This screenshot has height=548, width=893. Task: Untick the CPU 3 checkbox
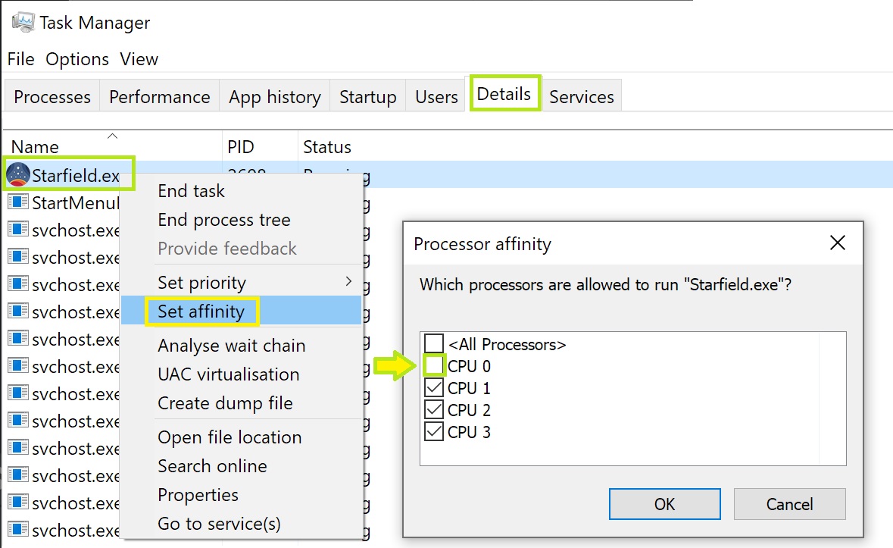[434, 431]
